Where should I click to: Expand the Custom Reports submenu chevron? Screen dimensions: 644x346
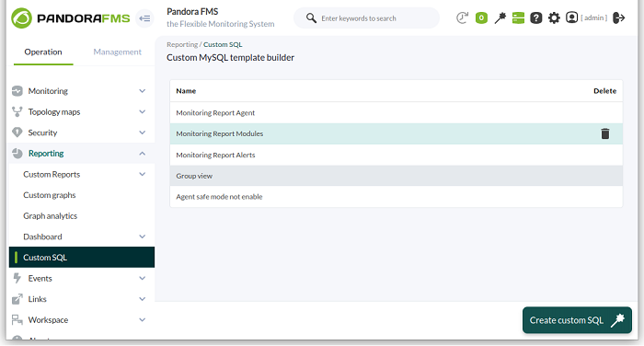coord(142,174)
